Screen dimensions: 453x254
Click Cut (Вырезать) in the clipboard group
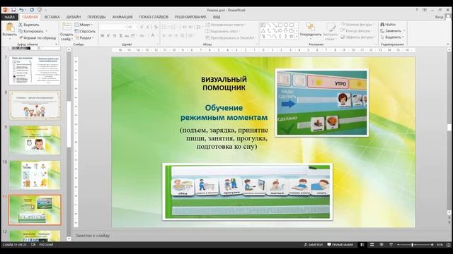coord(29,25)
